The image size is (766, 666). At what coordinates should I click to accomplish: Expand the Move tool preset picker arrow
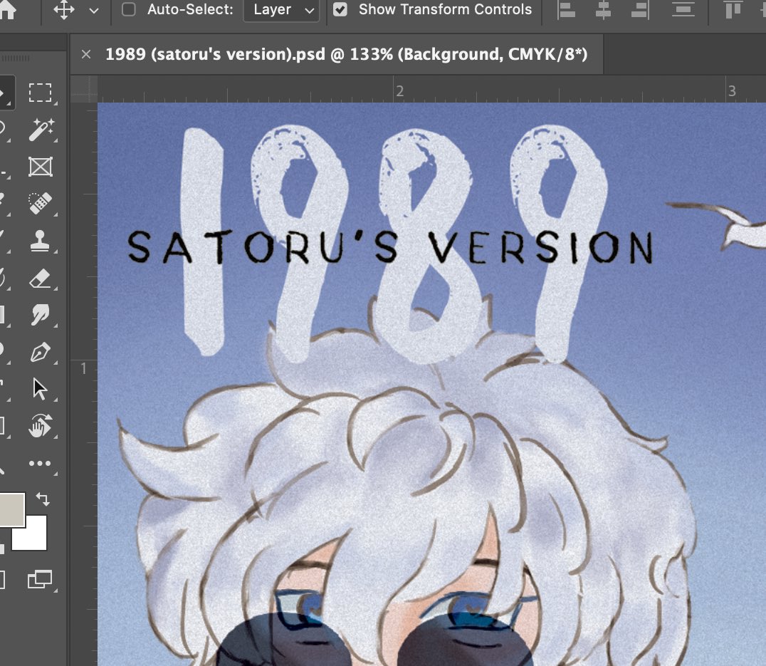click(x=94, y=10)
